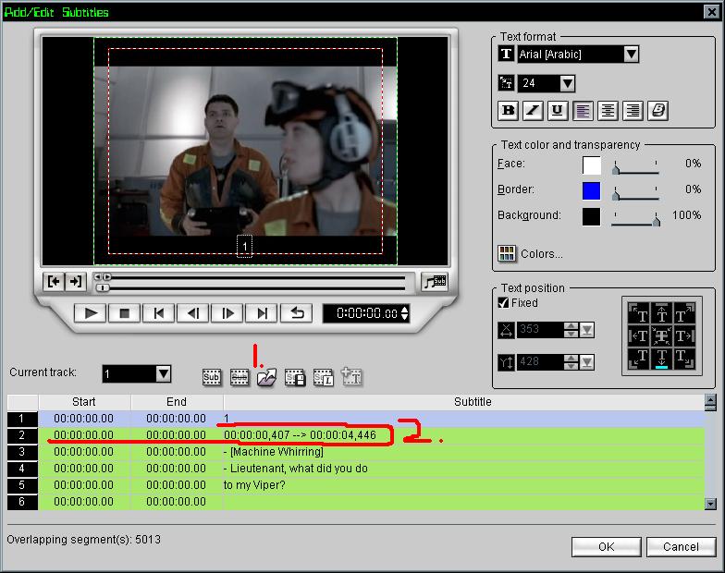The image size is (725, 573).
Task: Open the font size 24 dropdown
Action: [568, 83]
